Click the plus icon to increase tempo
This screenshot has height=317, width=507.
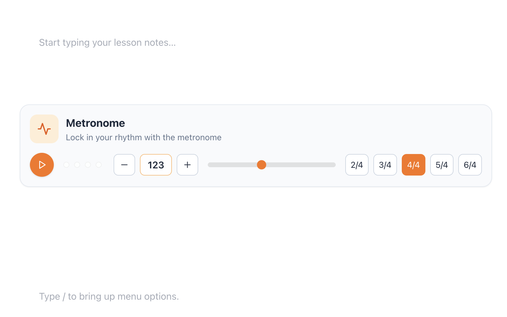pos(187,165)
